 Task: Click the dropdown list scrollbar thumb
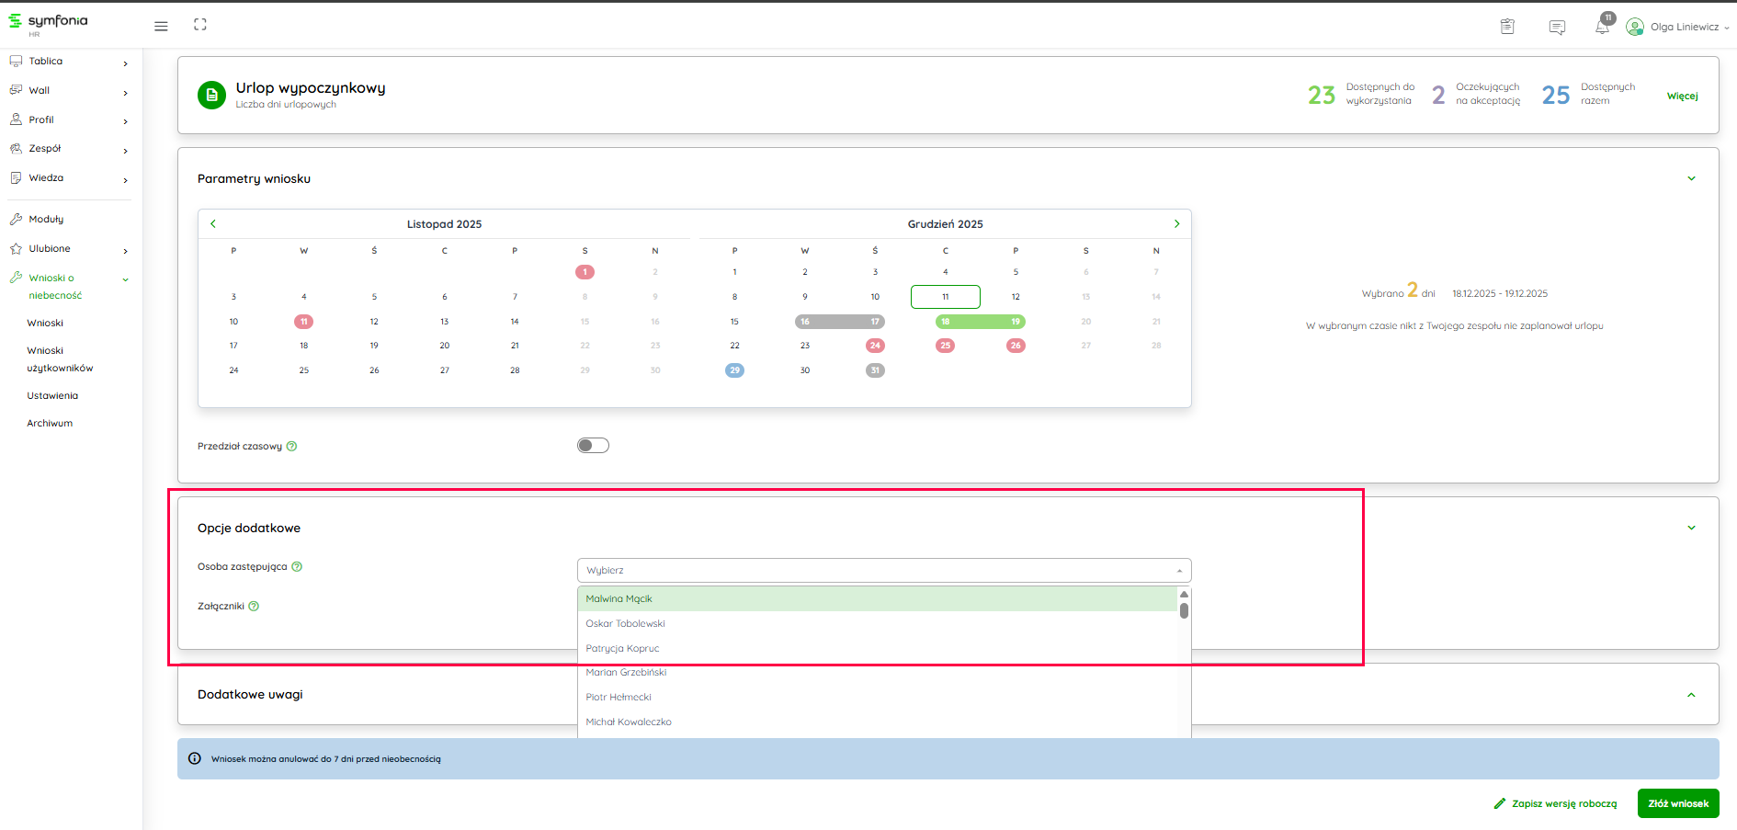pos(1184,610)
